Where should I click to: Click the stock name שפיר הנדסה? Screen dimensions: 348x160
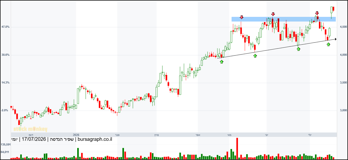point(62,140)
